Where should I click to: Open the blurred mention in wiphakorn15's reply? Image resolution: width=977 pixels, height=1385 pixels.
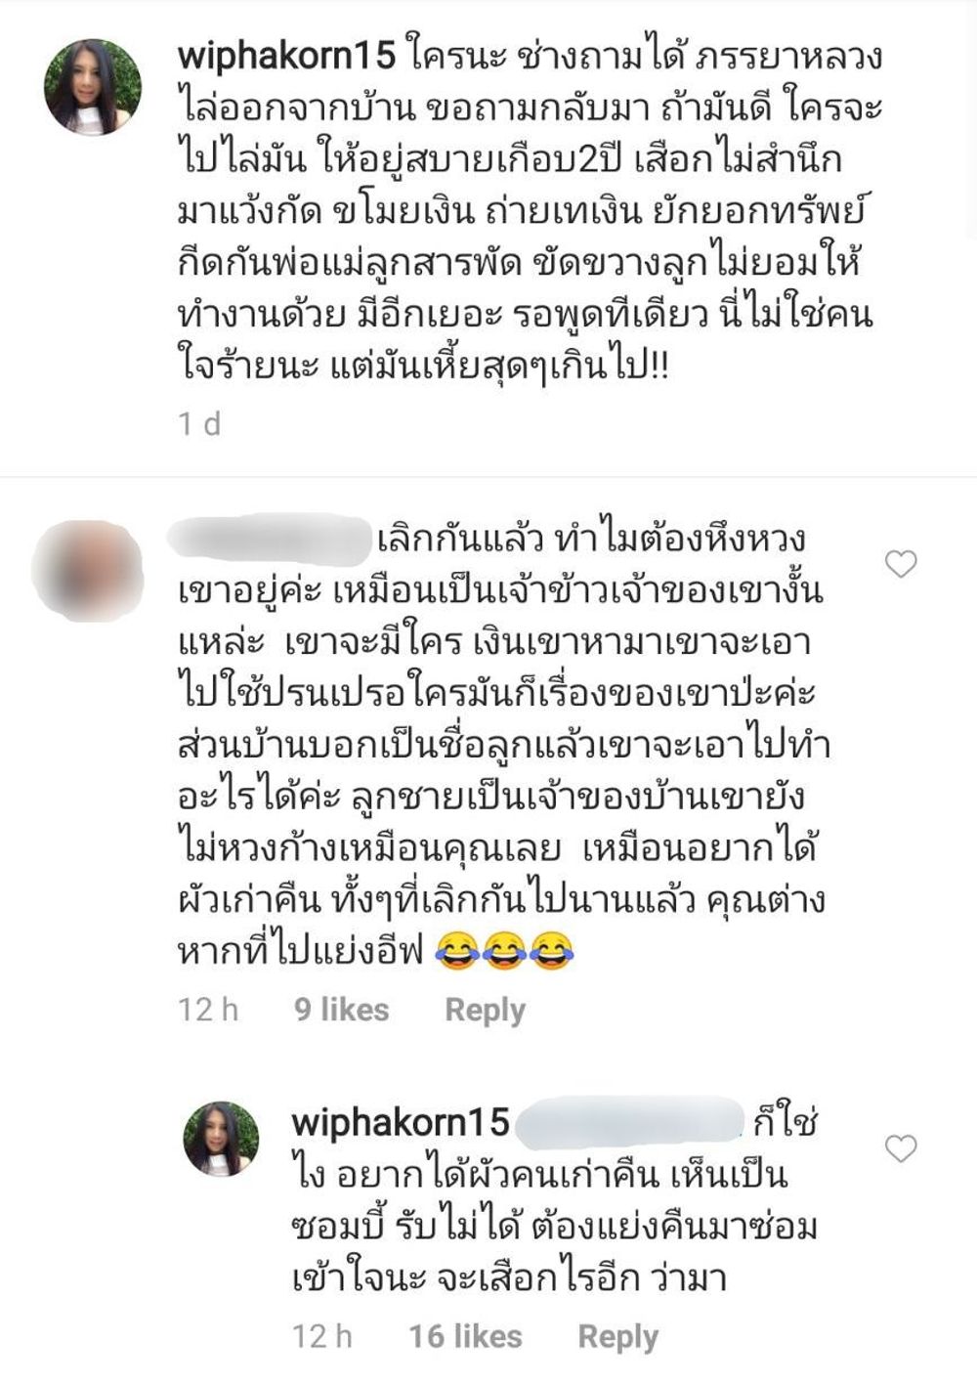[630, 1121]
